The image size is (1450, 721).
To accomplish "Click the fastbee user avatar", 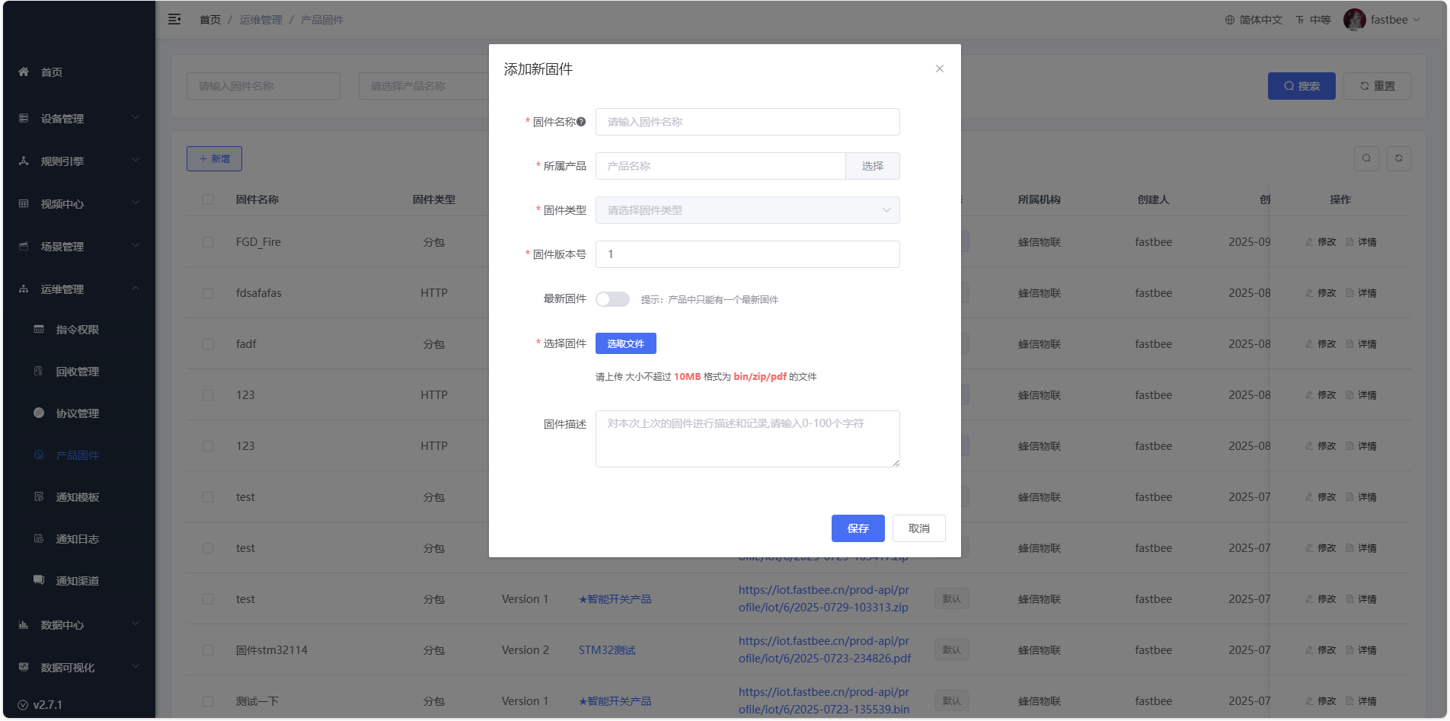I will (x=1354, y=20).
